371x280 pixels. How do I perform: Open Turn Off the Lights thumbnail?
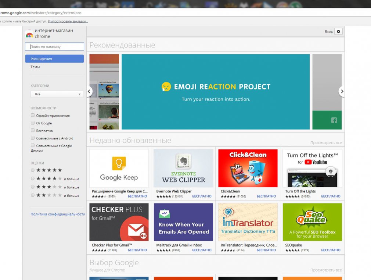[x=312, y=169]
